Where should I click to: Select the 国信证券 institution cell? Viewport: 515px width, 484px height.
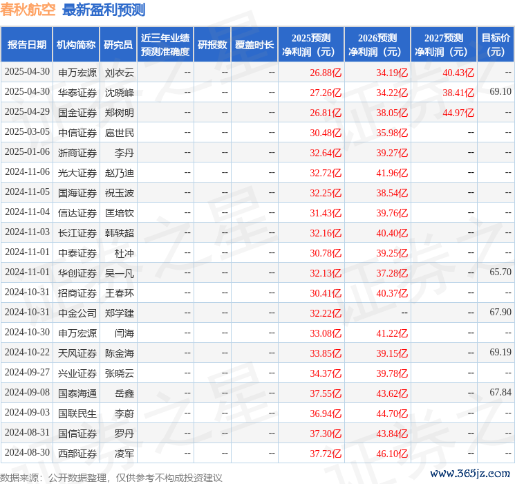[x=77, y=434]
